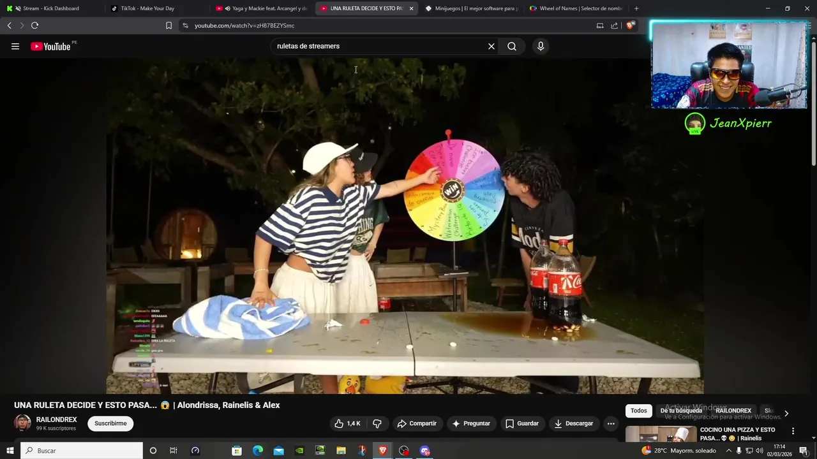Screen dimensions: 817x459
Task: Open Cortana circle on taskbar
Action: click(153, 451)
